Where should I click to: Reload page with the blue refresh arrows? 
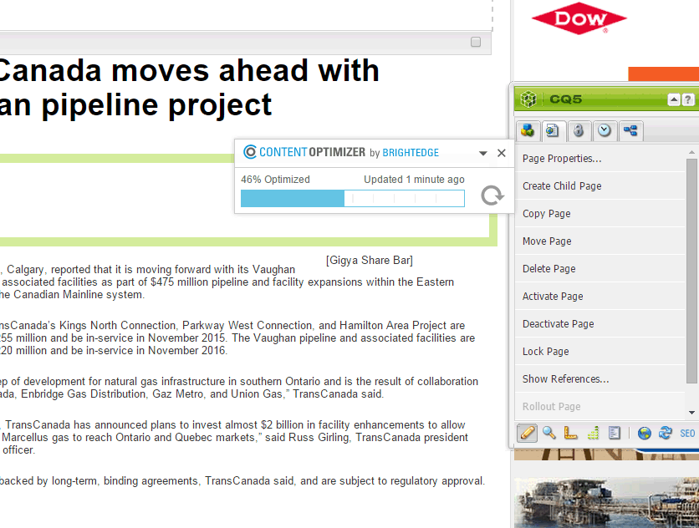coord(666,433)
